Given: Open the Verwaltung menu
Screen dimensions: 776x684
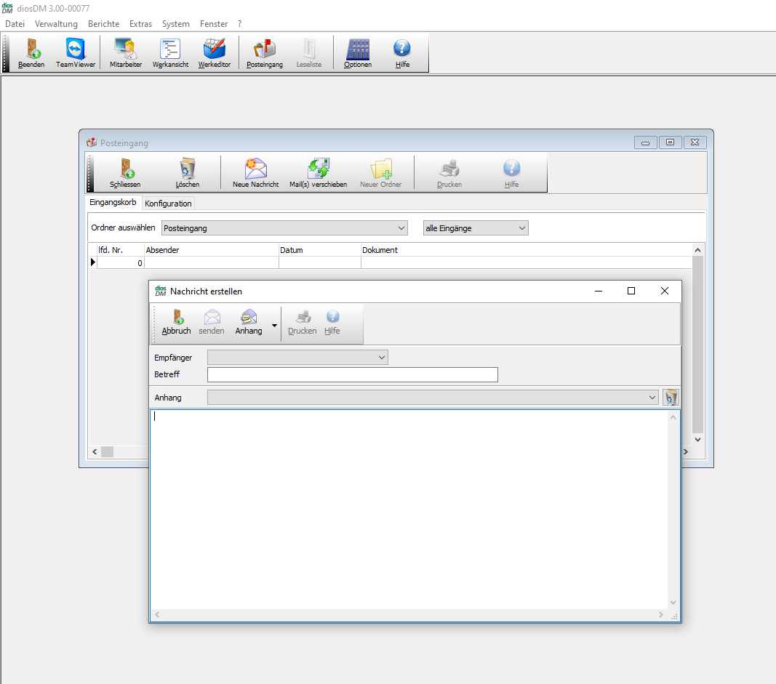Looking at the screenshot, I should (57, 24).
